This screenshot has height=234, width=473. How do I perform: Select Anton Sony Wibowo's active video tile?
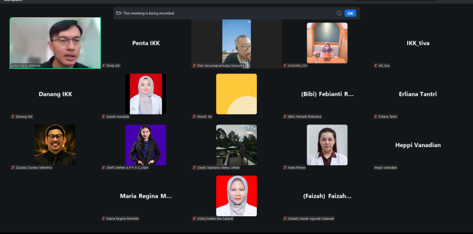tap(55, 42)
